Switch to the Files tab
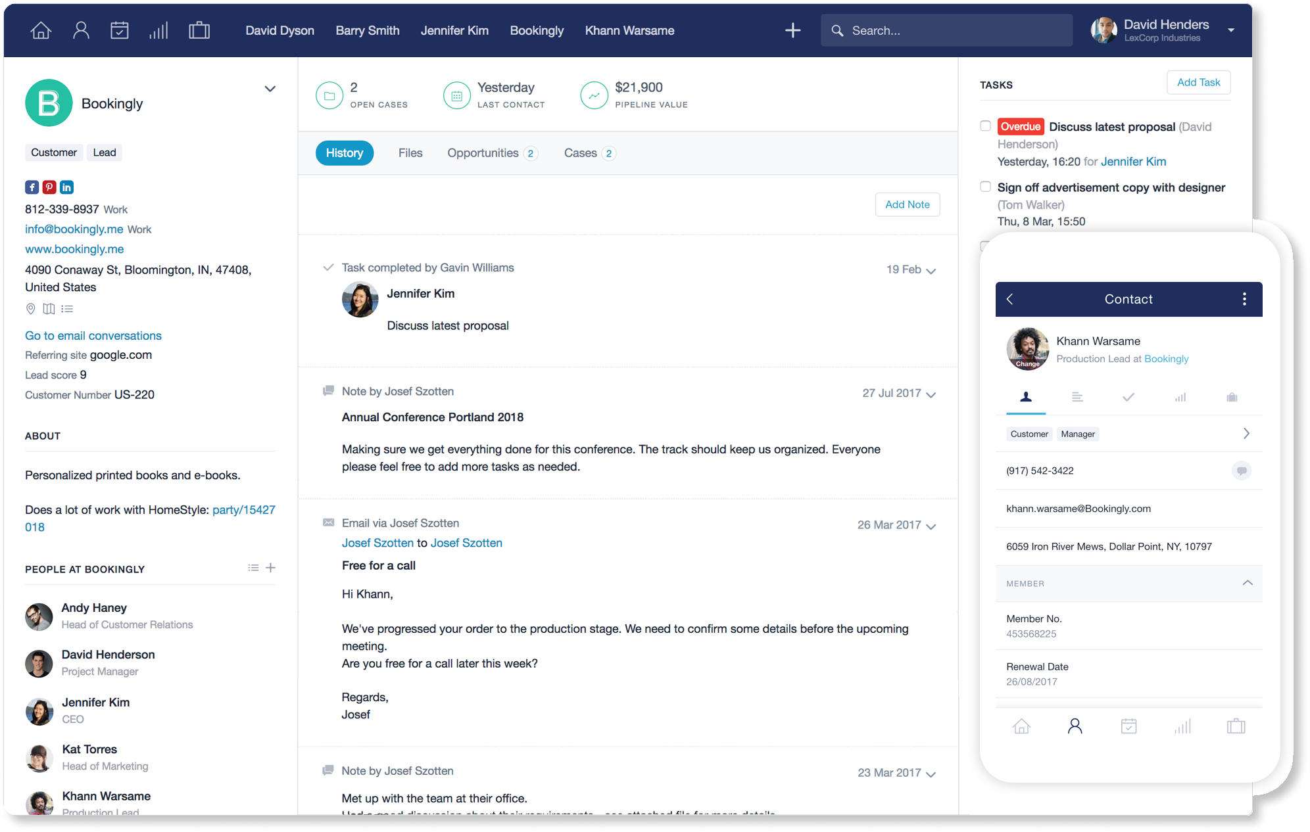 tap(410, 153)
